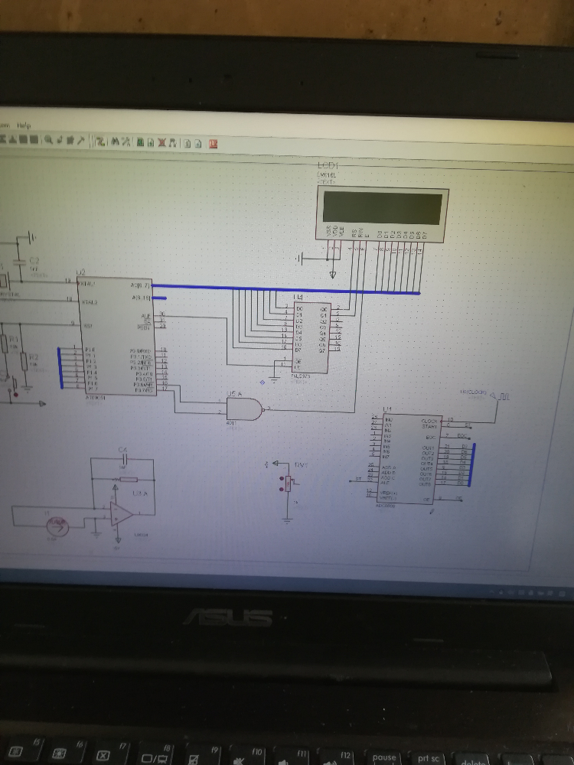
Task: Click the exit to parent sheet icon
Action: pyautogui.click(x=172, y=143)
